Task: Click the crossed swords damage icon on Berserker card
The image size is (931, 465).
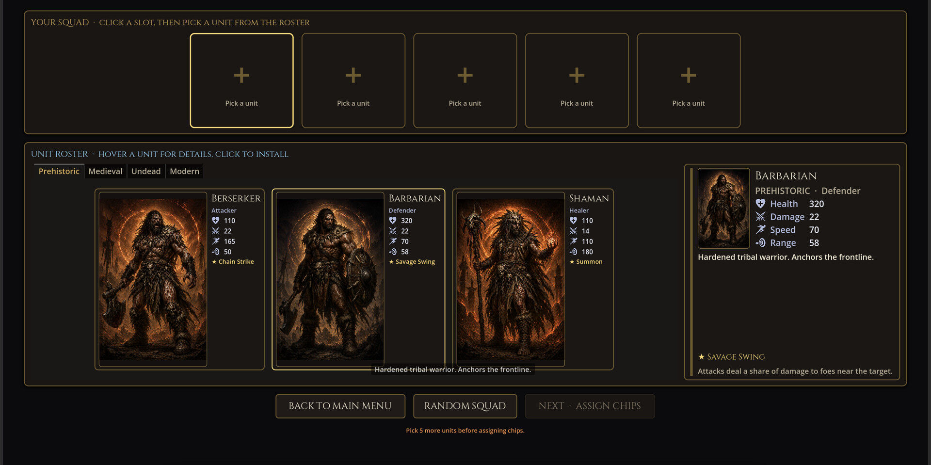Action: [216, 231]
